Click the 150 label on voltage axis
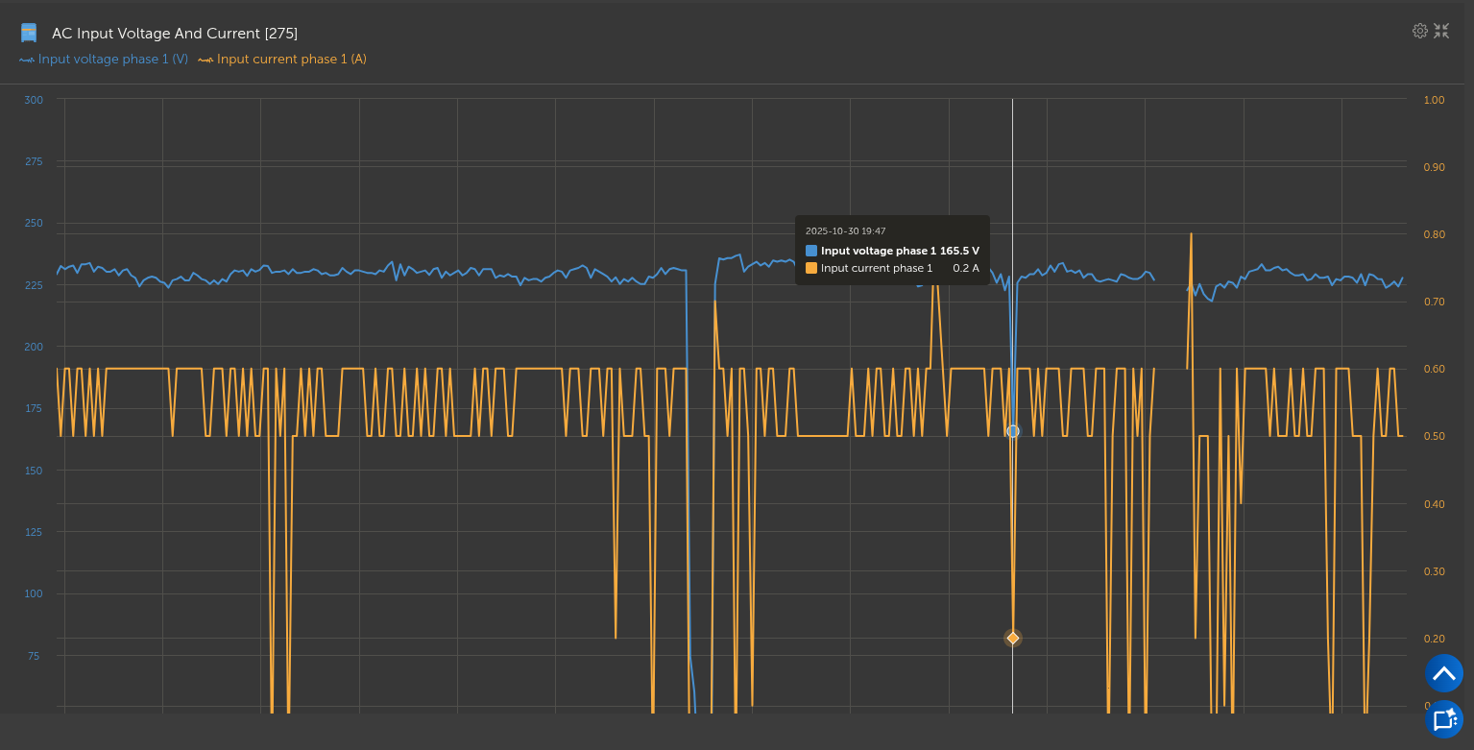The image size is (1474, 750). point(34,471)
